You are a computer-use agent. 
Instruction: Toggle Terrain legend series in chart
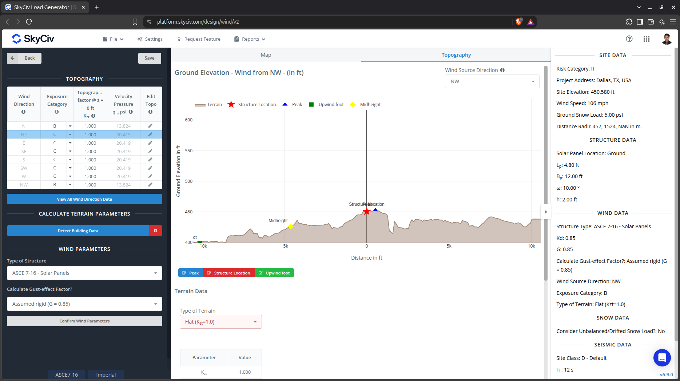click(x=208, y=105)
